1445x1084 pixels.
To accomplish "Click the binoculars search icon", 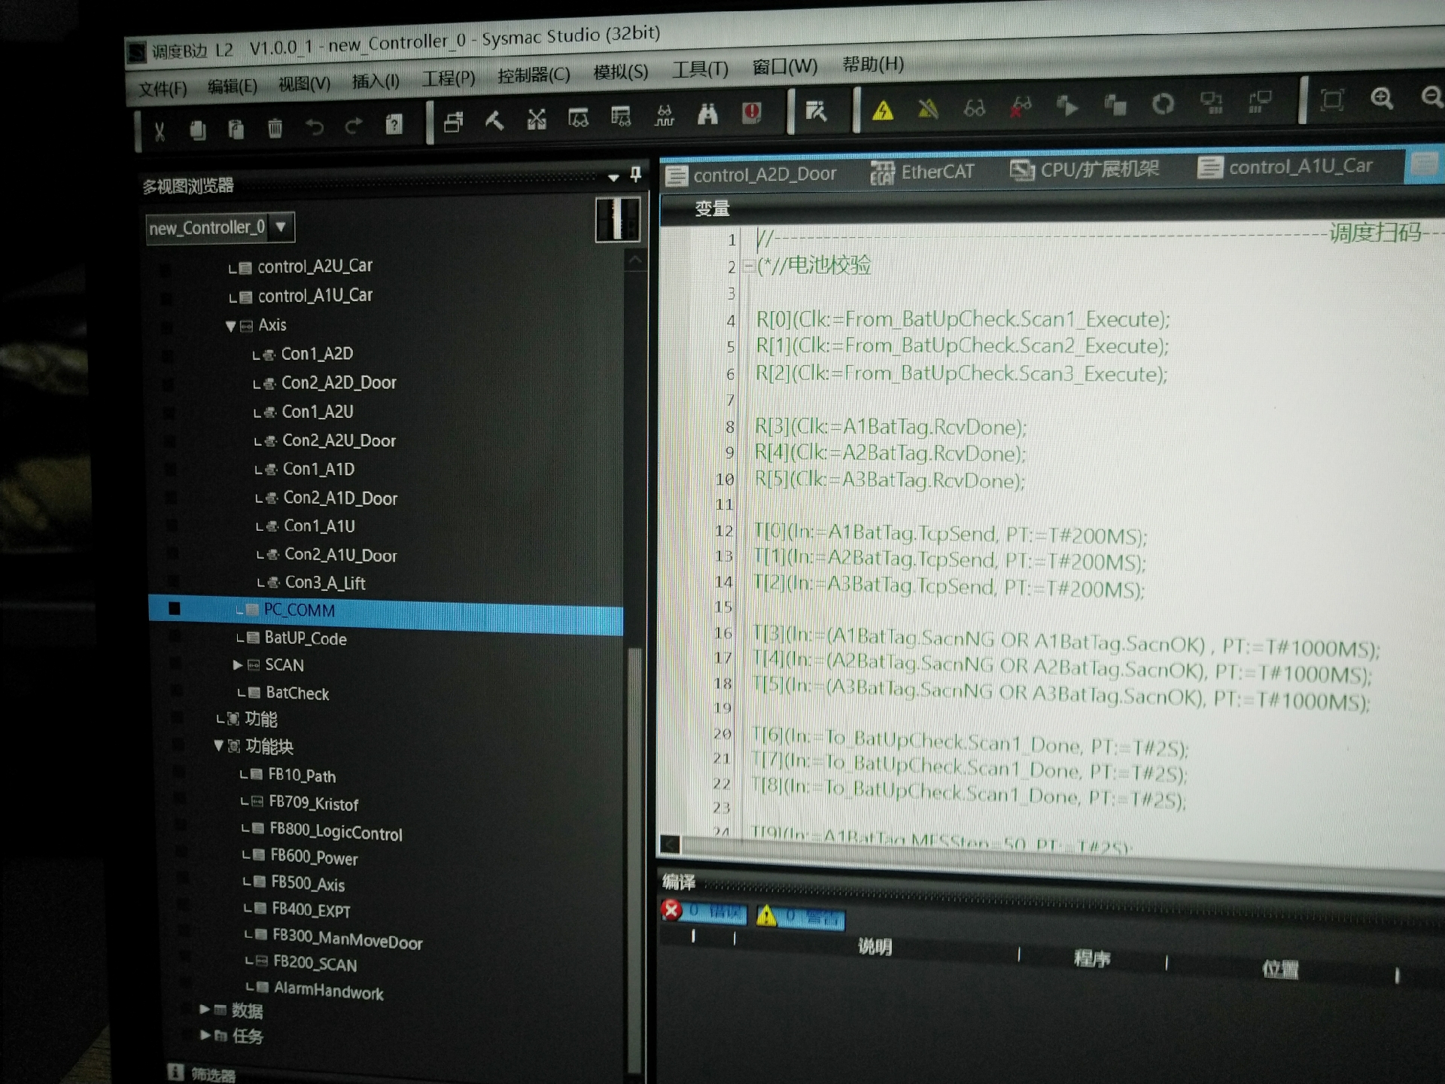I will click(x=707, y=114).
